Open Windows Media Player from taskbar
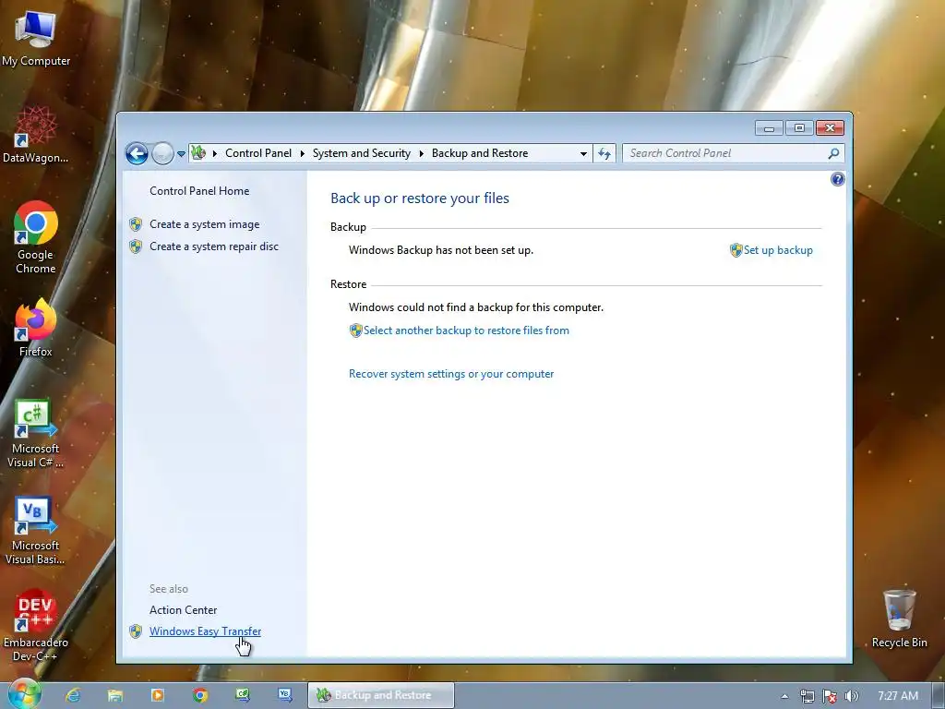The image size is (945, 709). 157,695
